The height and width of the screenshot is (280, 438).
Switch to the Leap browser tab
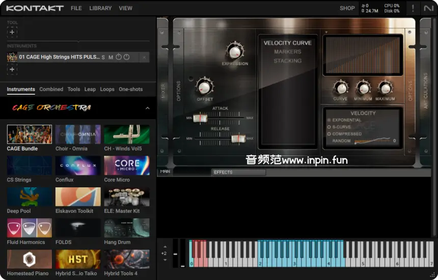click(x=90, y=89)
